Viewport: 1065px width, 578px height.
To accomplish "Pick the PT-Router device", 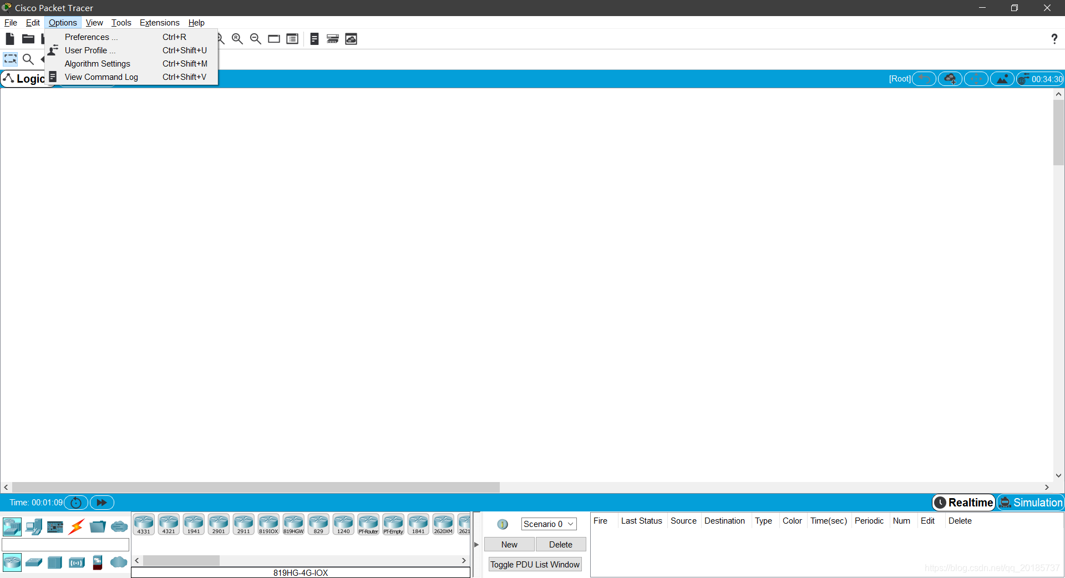I will coord(368,524).
